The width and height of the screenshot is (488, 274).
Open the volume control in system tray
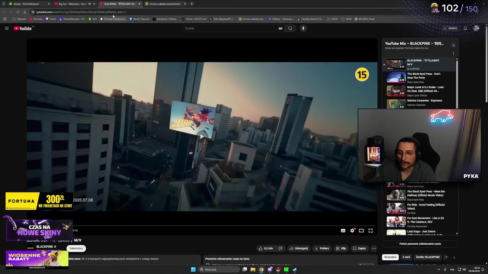point(464,269)
